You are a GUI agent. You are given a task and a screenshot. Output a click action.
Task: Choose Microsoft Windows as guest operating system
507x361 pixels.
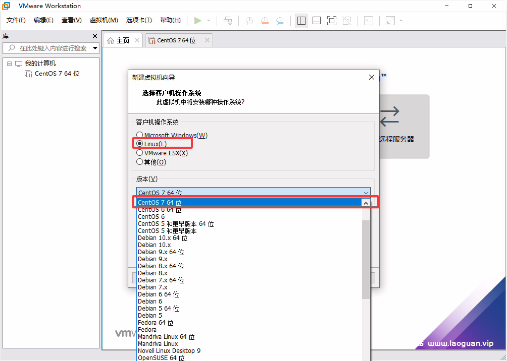click(x=139, y=135)
